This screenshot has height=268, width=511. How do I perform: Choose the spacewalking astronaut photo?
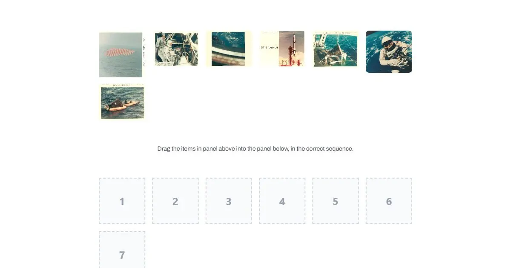[x=389, y=51]
